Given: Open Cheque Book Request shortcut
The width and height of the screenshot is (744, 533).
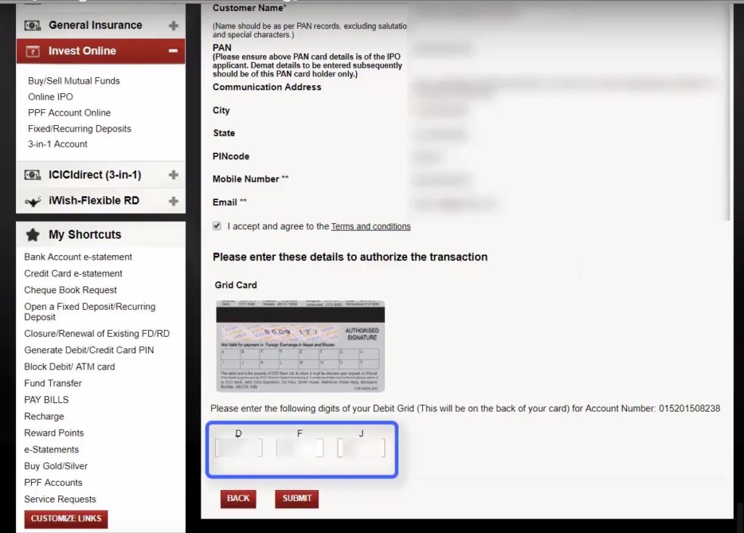Looking at the screenshot, I should [x=70, y=290].
